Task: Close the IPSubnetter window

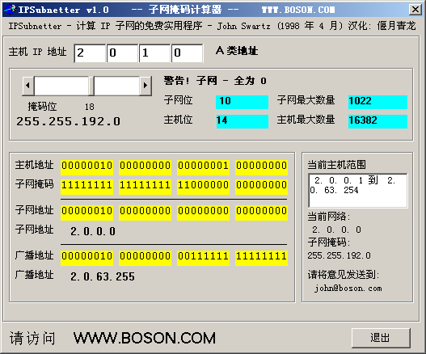Action: [x=415, y=10]
